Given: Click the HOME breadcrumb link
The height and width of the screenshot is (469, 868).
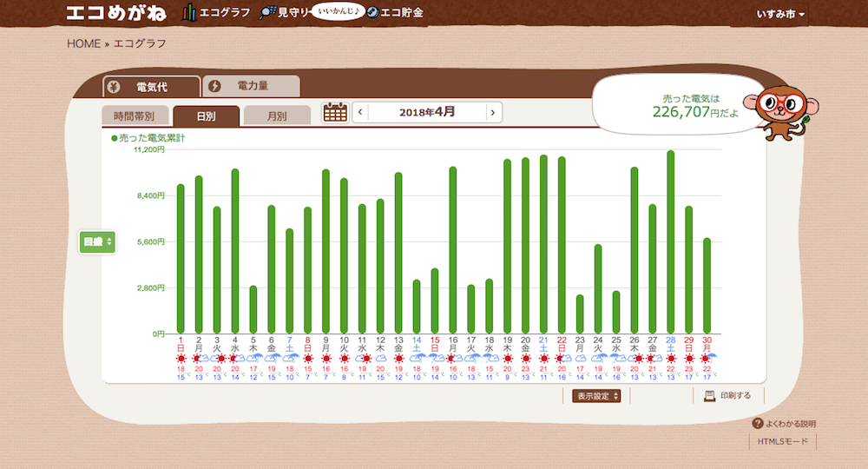Looking at the screenshot, I should [x=83, y=43].
